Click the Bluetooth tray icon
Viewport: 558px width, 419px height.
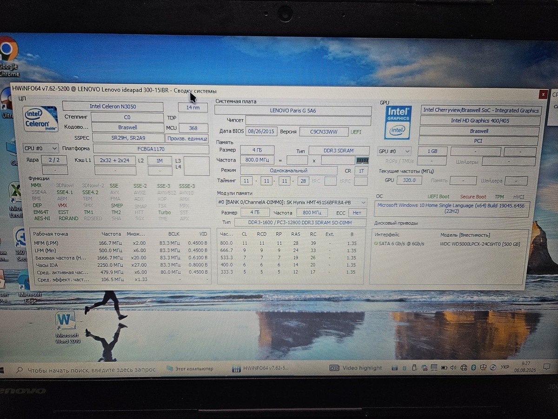[x=474, y=367]
